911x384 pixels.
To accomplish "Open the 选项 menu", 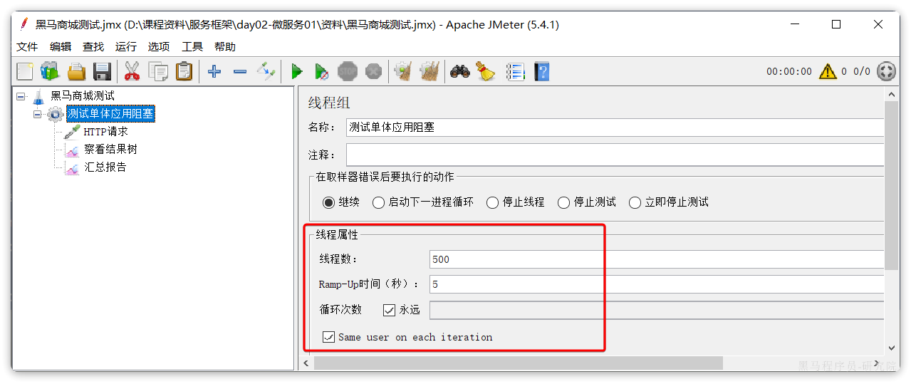I will [158, 46].
